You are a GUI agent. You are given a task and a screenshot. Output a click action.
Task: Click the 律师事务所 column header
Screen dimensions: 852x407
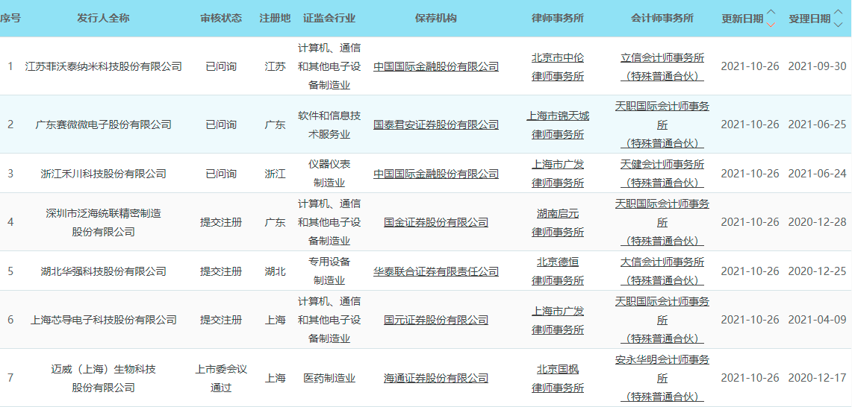tap(558, 19)
